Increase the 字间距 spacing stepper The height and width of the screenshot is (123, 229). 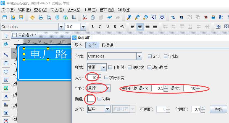[x=203, y=108]
